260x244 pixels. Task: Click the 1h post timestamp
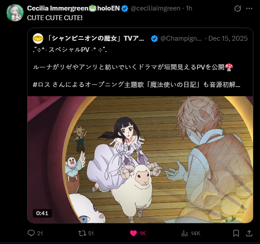click(x=189, y=8)
